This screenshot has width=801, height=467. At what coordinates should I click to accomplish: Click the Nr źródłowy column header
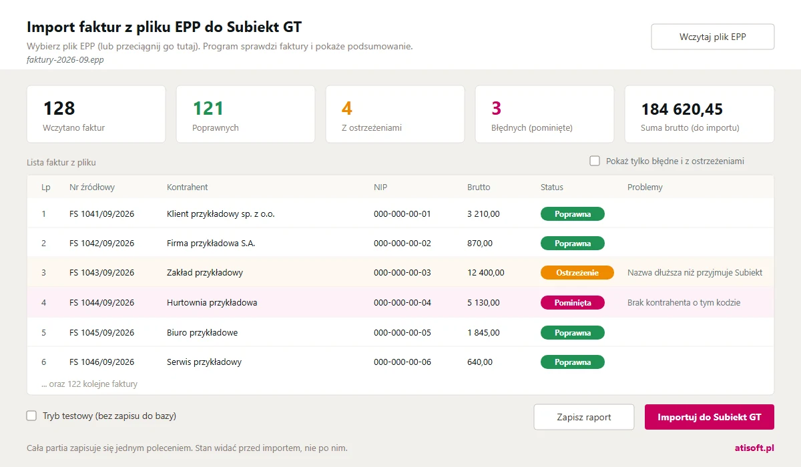[92, 187]
